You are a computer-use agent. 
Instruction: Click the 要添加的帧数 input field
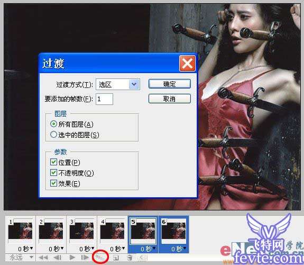(104, 99)
